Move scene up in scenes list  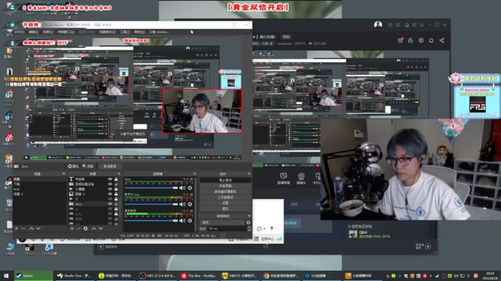[x=31, y=229]
